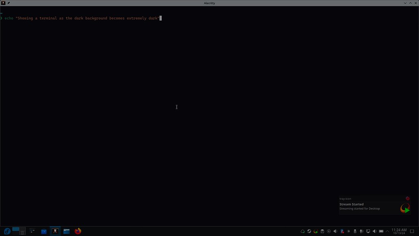Image resolution: width=419 pixels, height=236 pixels.
Task: Click the Steam tray icon
Action: [309, 231]
